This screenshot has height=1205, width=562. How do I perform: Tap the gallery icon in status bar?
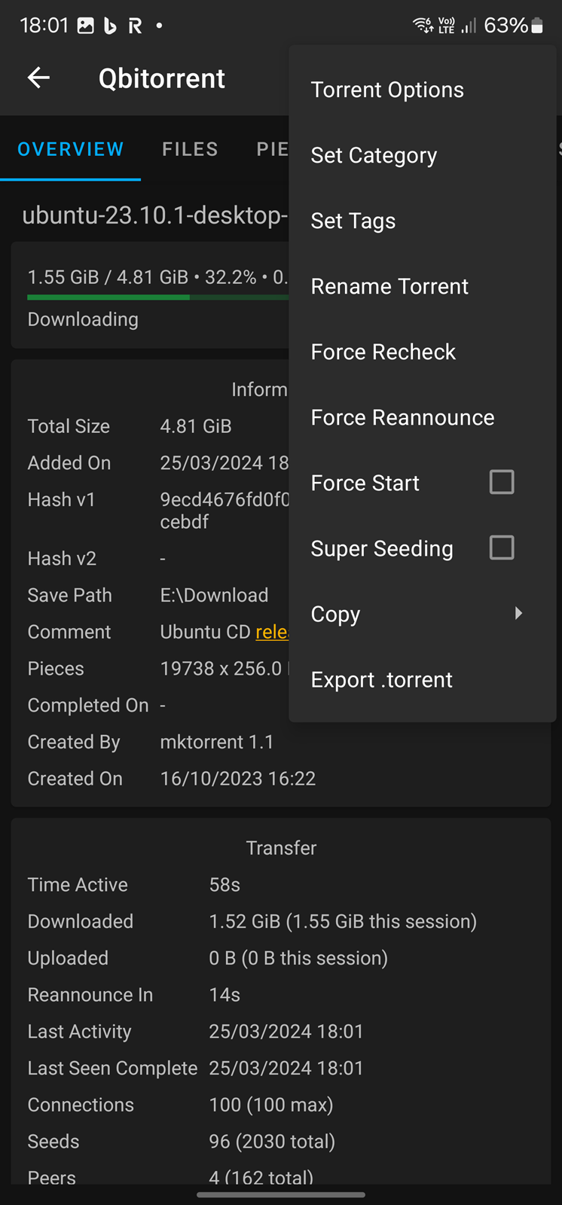tap(86, 26)
